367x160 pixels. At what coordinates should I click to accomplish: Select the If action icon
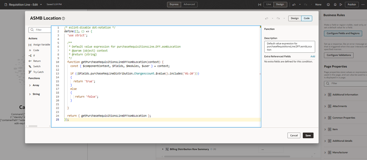point(30,55)
